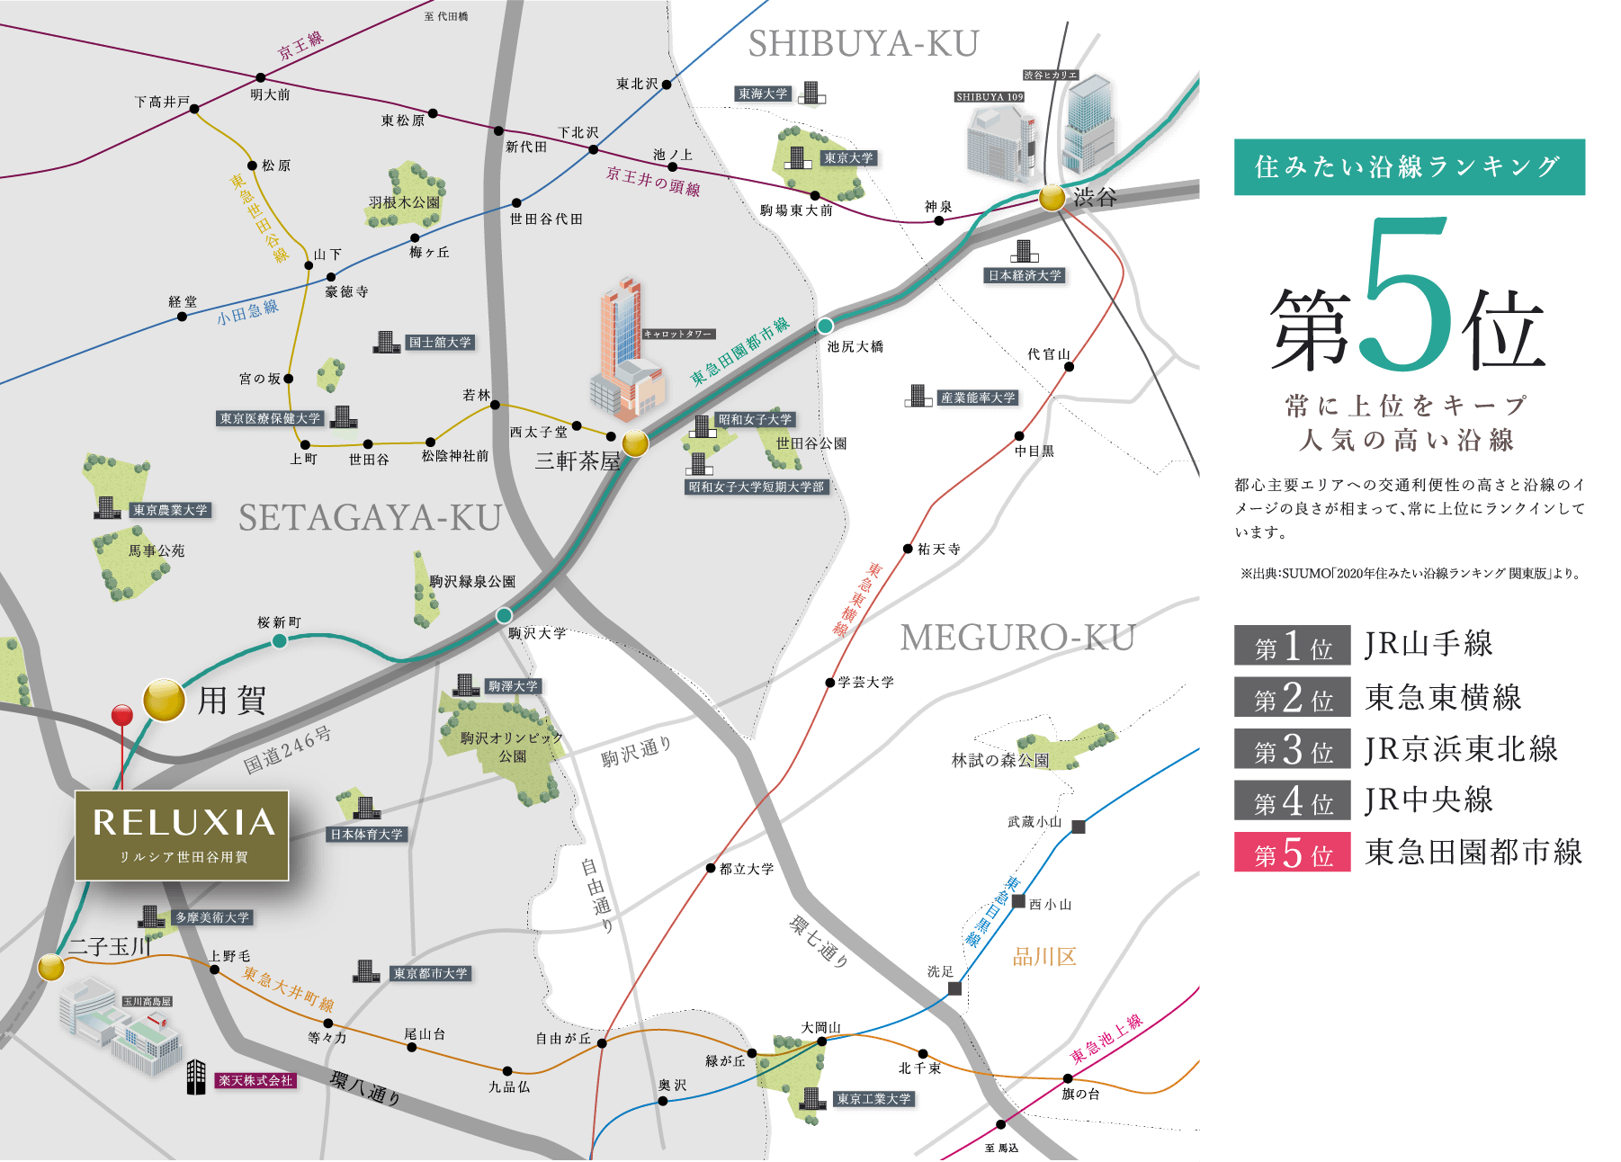The width and height of the screenshot is (1621, 1162).
Task: Click the 東急大井町線 line name
Action: (288, 989)
